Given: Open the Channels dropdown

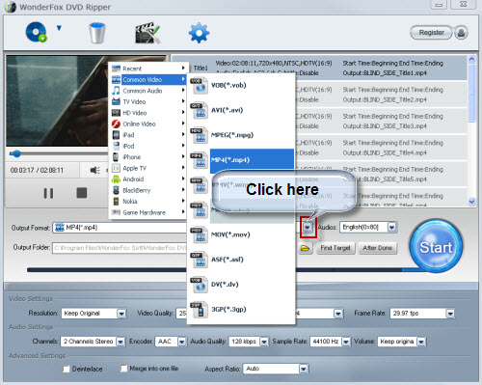Looking at the screenshot, I should point(120,342).
